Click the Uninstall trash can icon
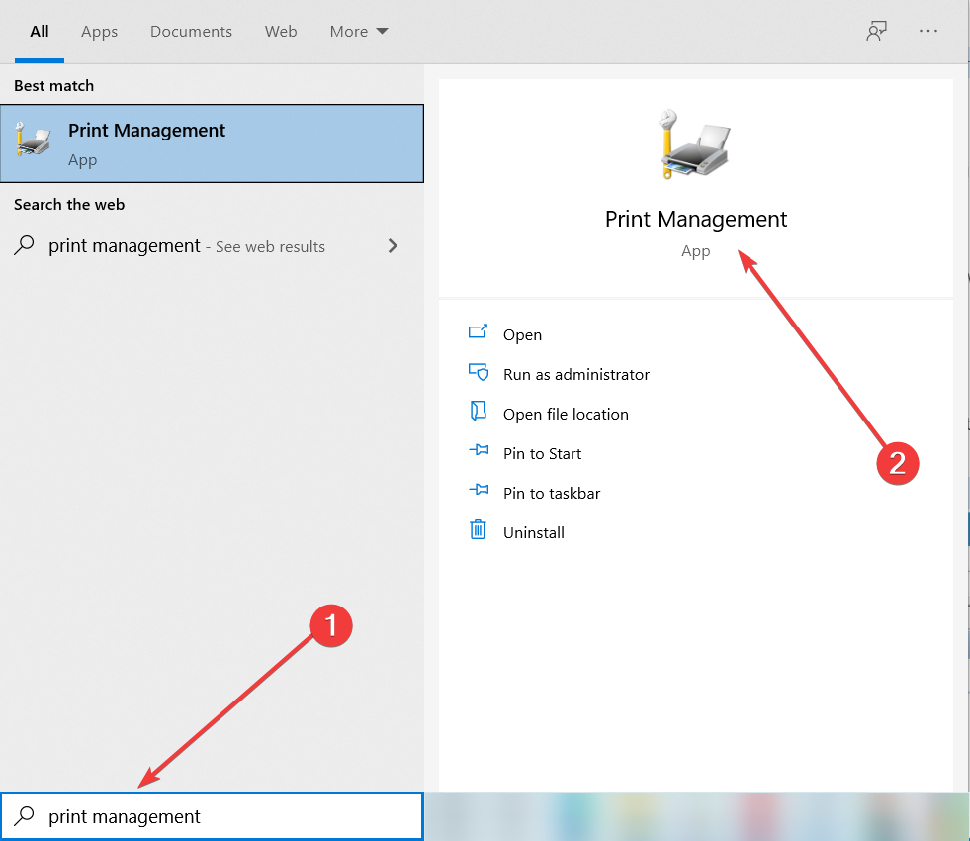This screenshot has height=841, width=970. click(x=479, y=529)
